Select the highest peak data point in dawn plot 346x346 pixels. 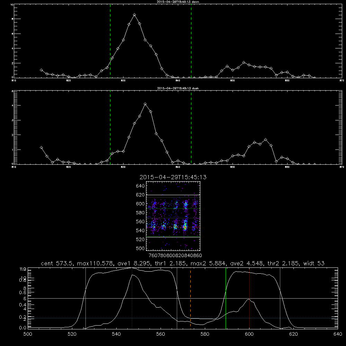pos(134,15)
